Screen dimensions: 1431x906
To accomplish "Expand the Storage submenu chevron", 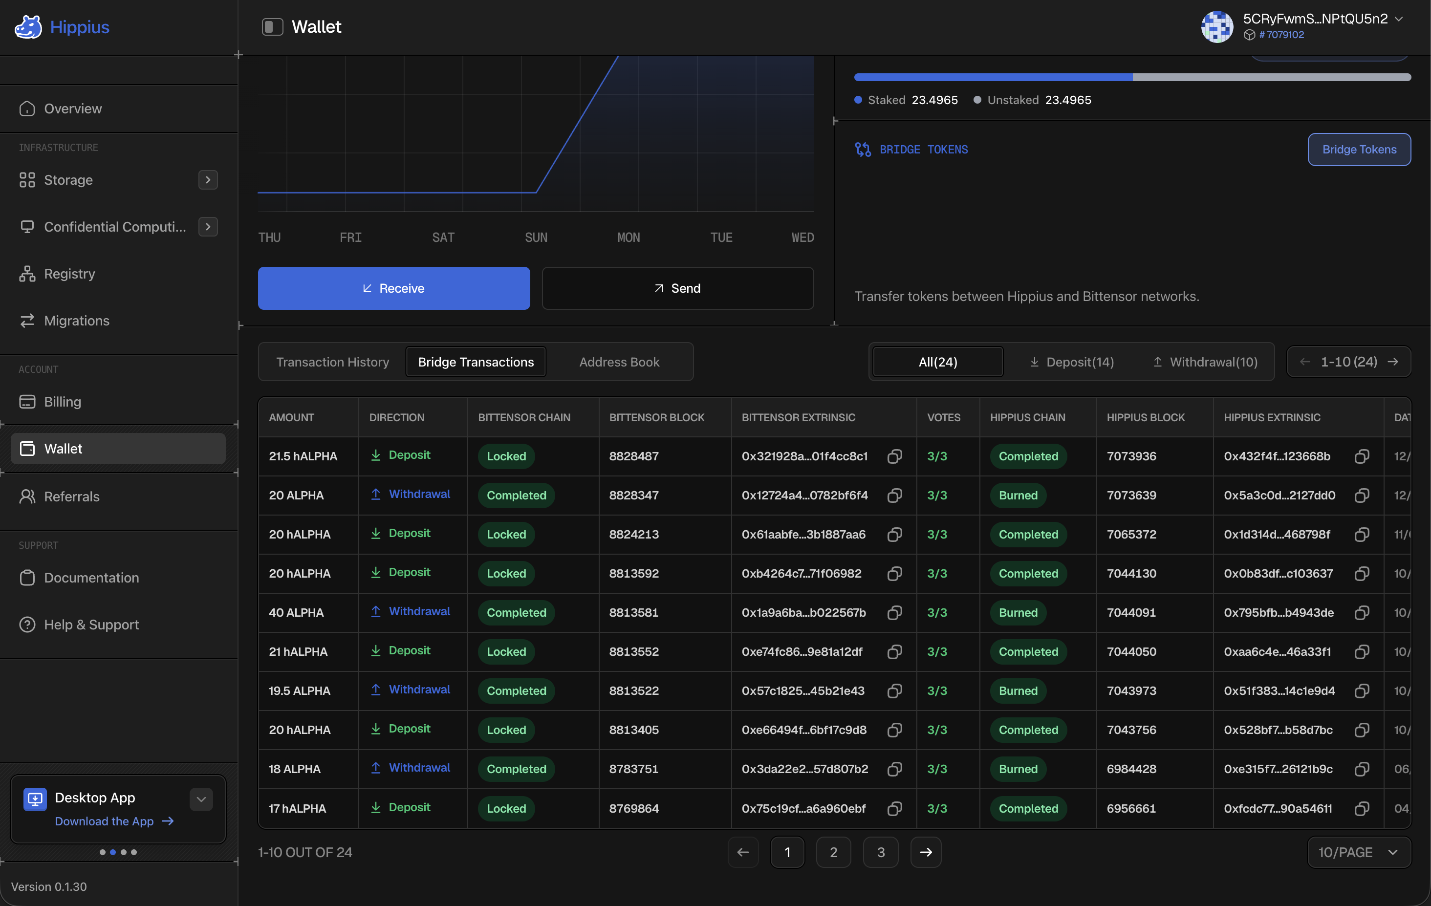I will [208, 179].
